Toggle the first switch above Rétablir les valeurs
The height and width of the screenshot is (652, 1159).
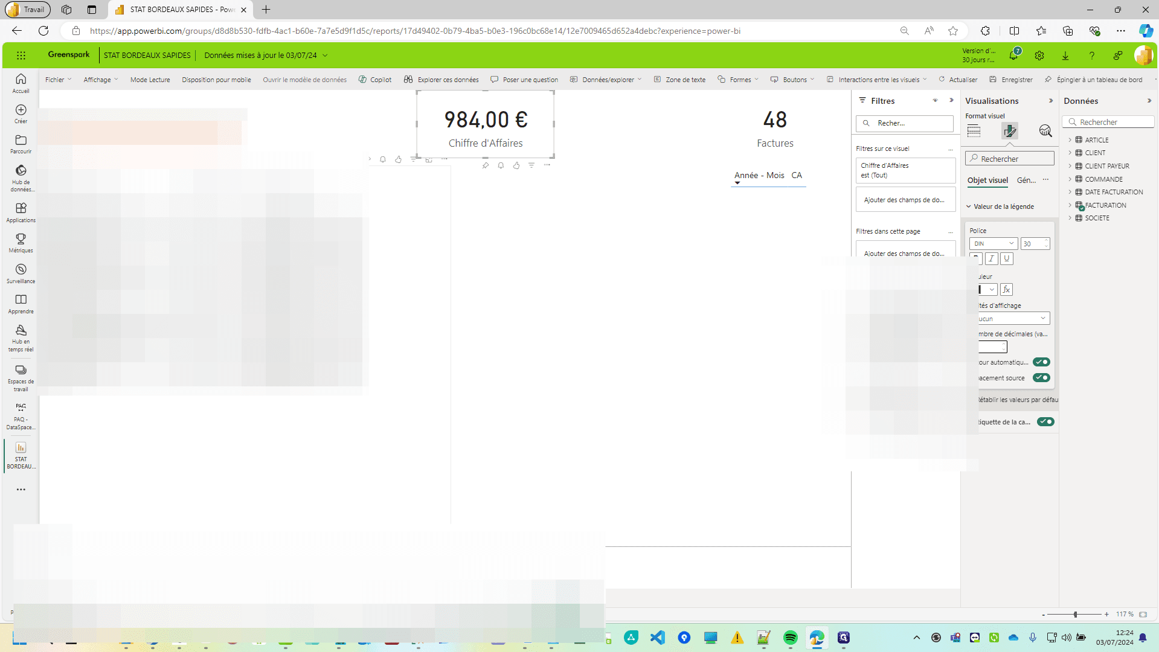(1041, 362)
